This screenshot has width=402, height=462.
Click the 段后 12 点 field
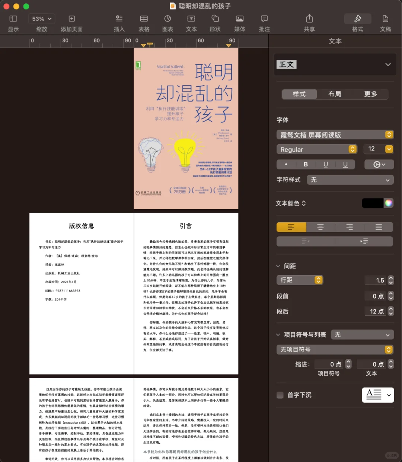point(376,311)
